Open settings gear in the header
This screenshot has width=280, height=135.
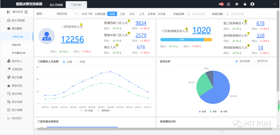[237, 4]
